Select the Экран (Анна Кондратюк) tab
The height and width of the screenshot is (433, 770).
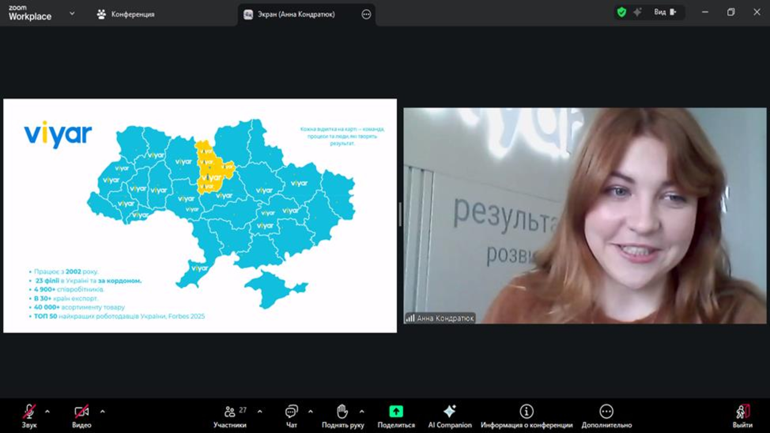point(296,14)
